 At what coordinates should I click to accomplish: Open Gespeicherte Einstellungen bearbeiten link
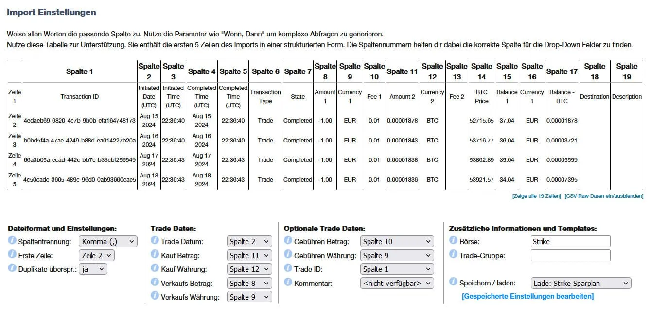pos(527,296)
